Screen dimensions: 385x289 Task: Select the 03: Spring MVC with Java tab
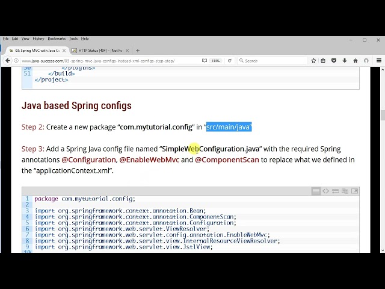click(x=37, y=51)
